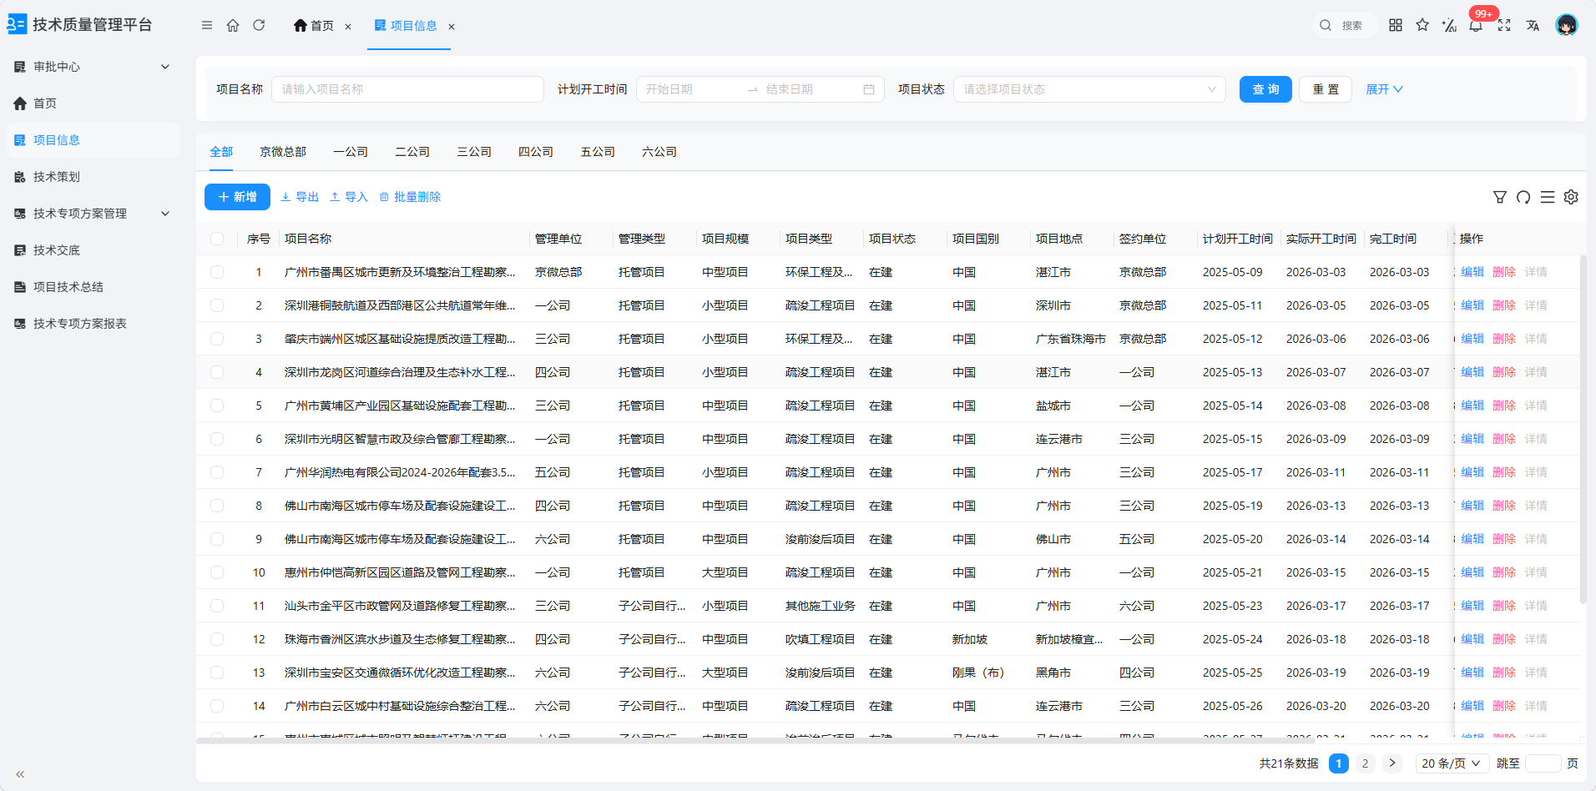Screen dimensions: 1596x791
Task: Check the checkbox for row 14
Action: tap(217, 706)
